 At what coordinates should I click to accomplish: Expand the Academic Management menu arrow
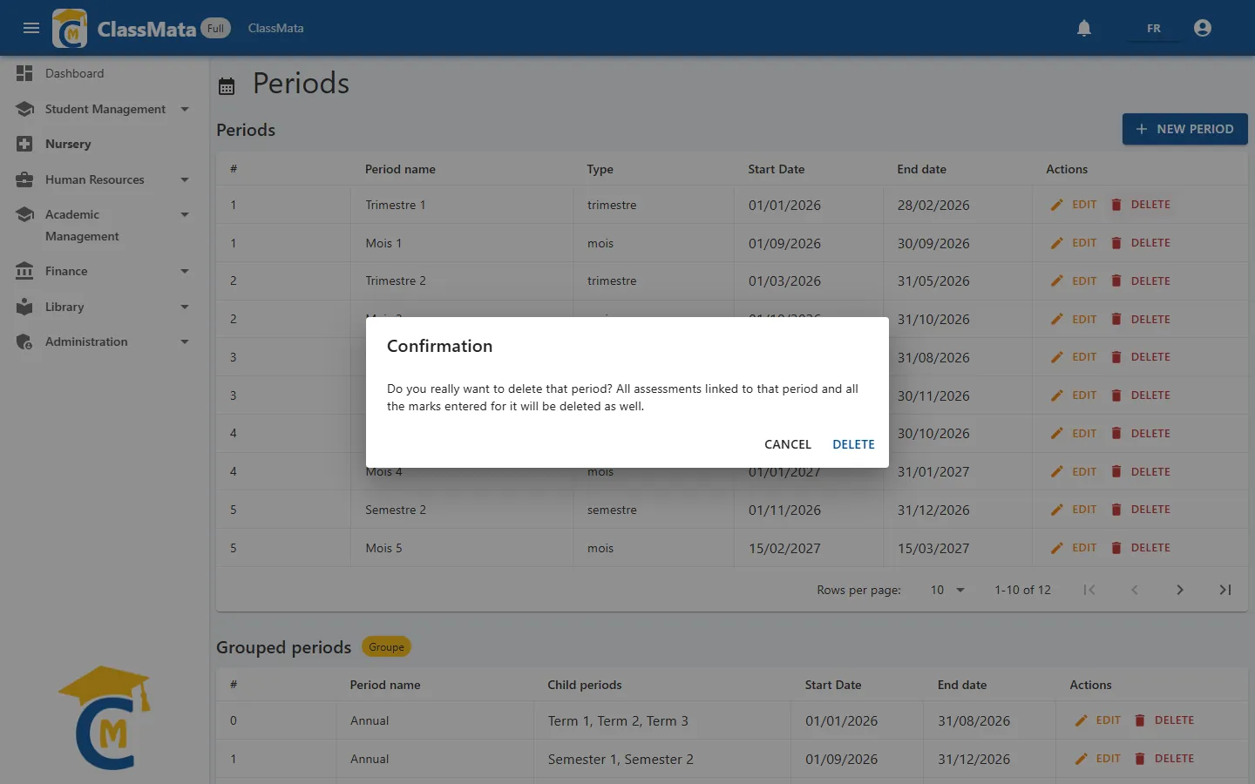click(185, 214)
